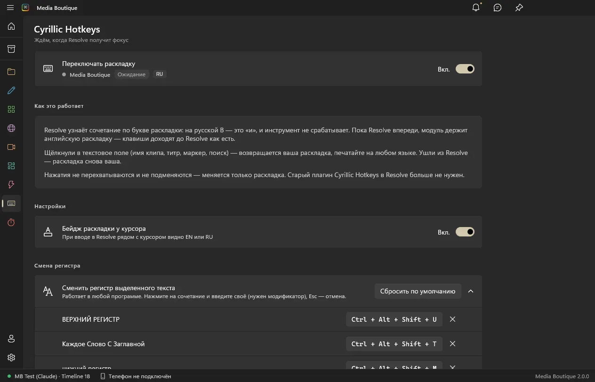Screen dimensions: 595x382
Task: Click Сбросить по умолчанию button
Action: pyautogui.click(x=418, y=291)
